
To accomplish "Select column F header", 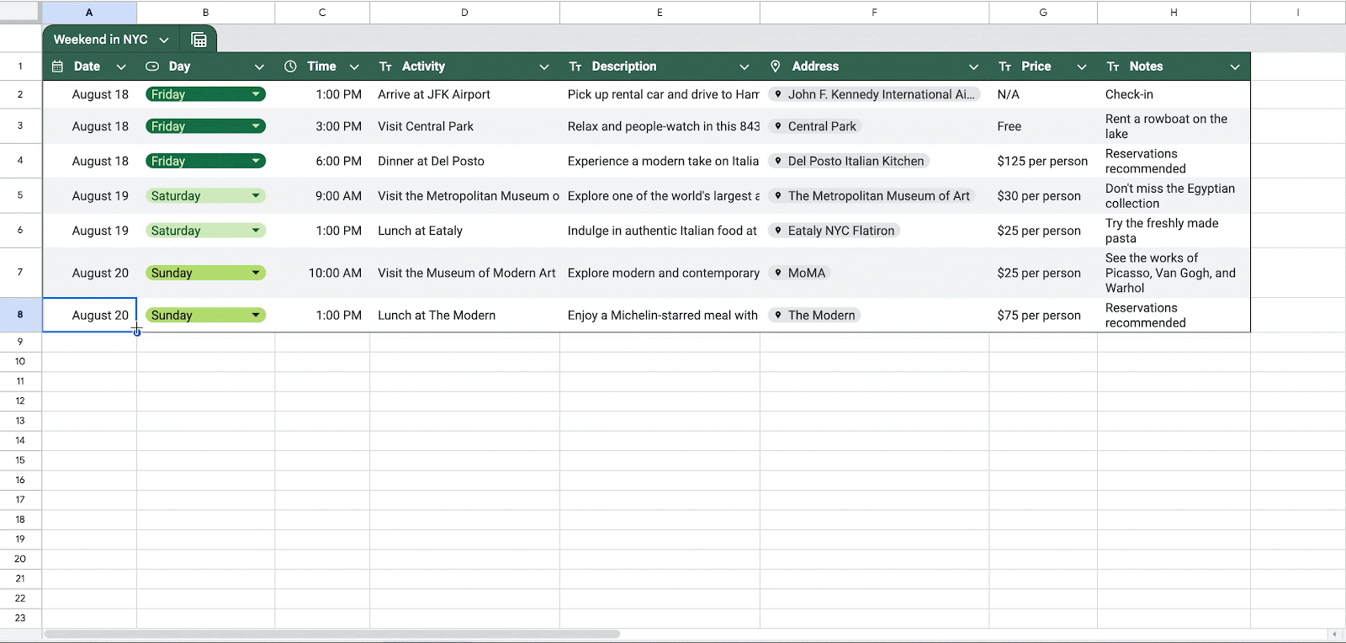I will 874,12.
